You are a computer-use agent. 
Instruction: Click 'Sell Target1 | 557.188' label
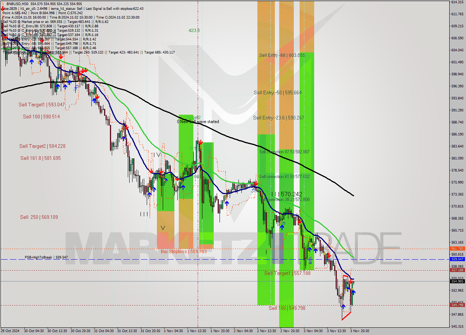[287, 273]
